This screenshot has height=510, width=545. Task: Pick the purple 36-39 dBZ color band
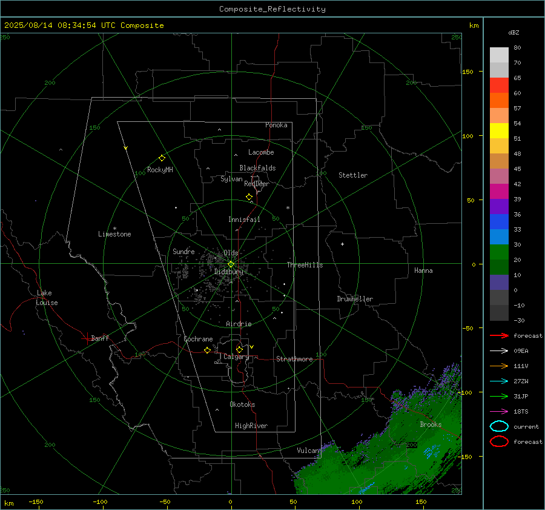tap(499, 207)
